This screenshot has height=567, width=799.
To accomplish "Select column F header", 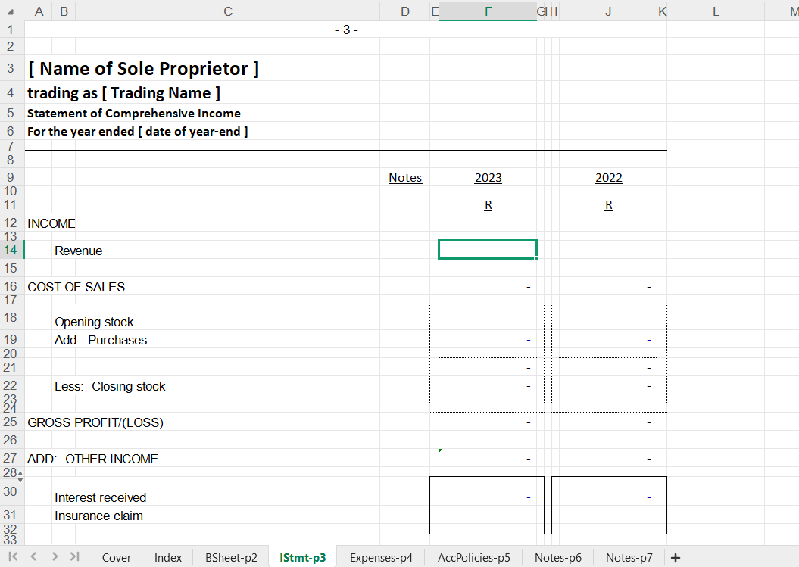I will [x=488, y=11].
